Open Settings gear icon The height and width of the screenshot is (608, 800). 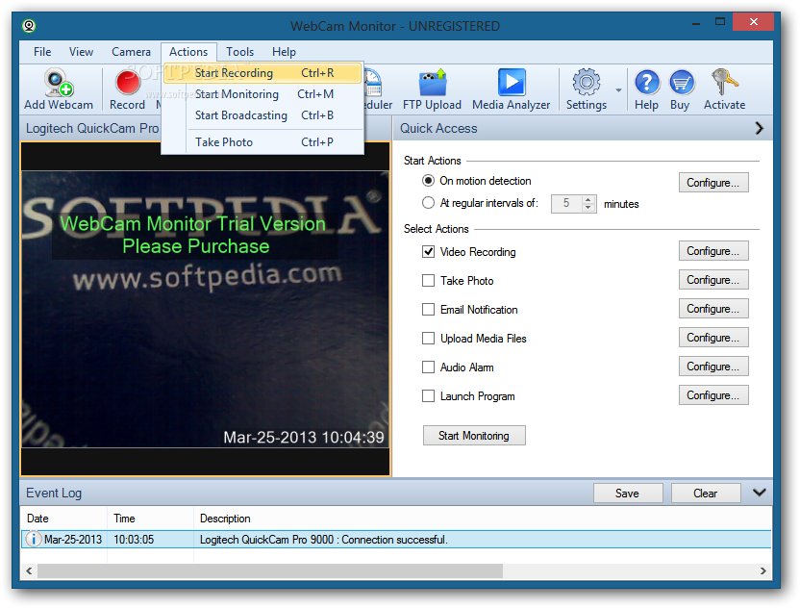coord(587,82)
